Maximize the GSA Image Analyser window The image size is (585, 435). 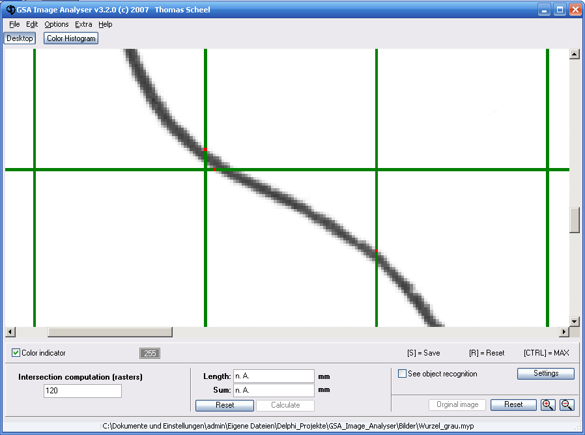pyautogui.click(x=560, y=10)
